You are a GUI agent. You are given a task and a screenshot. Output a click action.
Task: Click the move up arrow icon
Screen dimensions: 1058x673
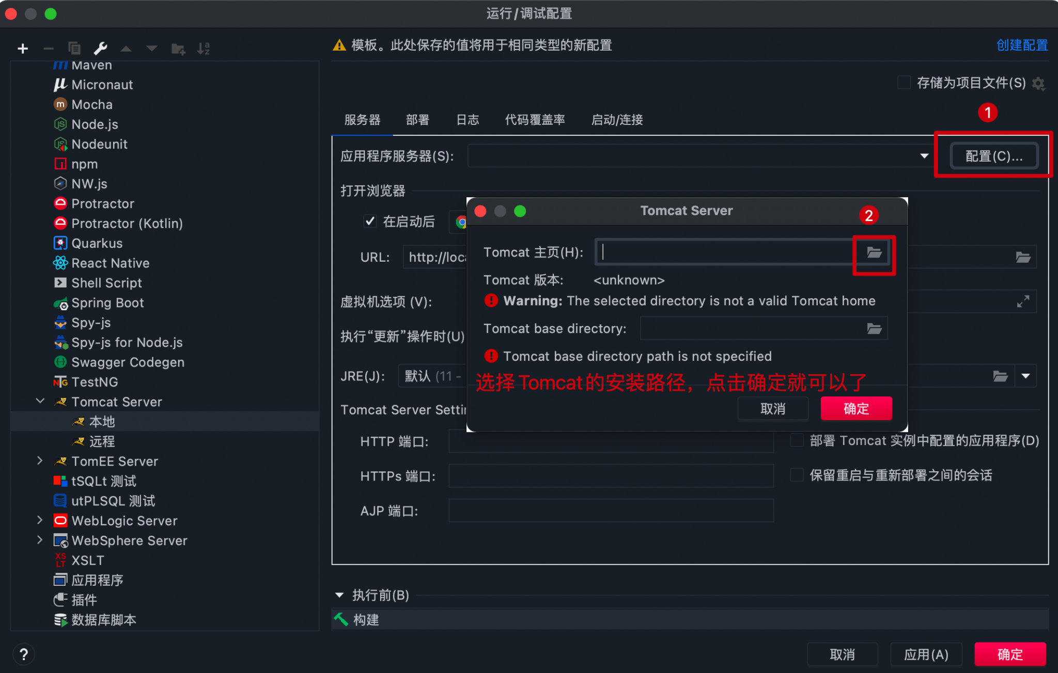click(126, 49)
